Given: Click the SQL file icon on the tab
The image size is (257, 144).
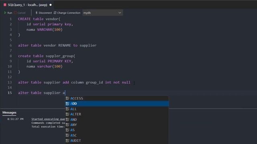Looking at the screenshot, I should (x=5, y=5).
